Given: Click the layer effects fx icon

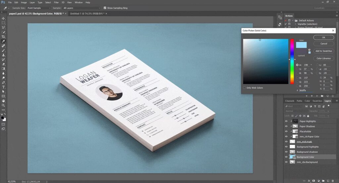Looking at the screenshot, I should click(x=309, y=181).
